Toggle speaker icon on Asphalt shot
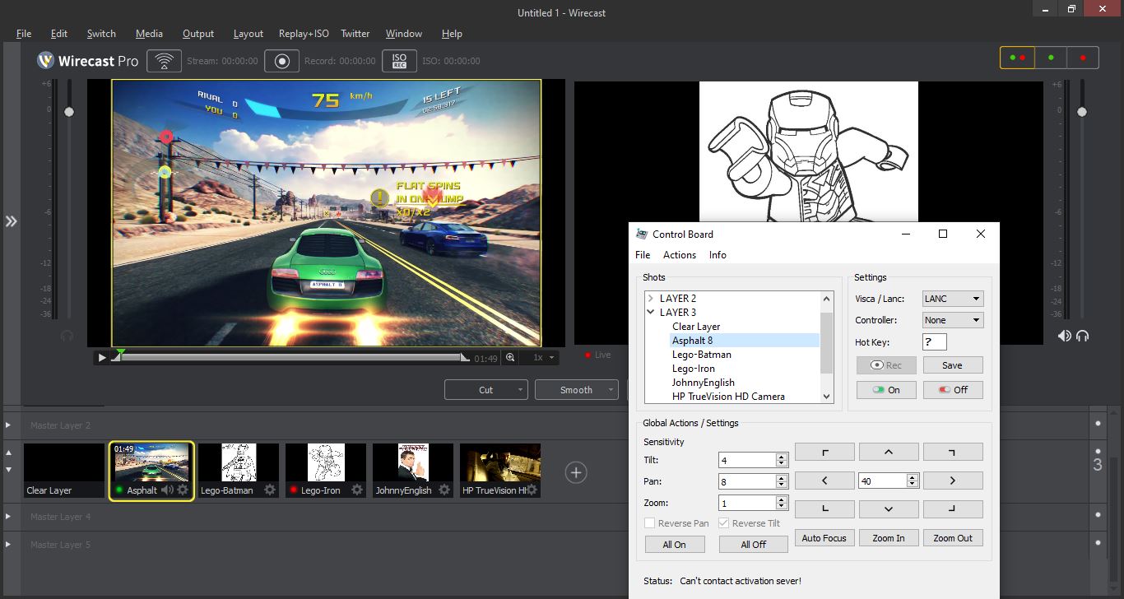1124x599 pixels. tap(167, 490)
